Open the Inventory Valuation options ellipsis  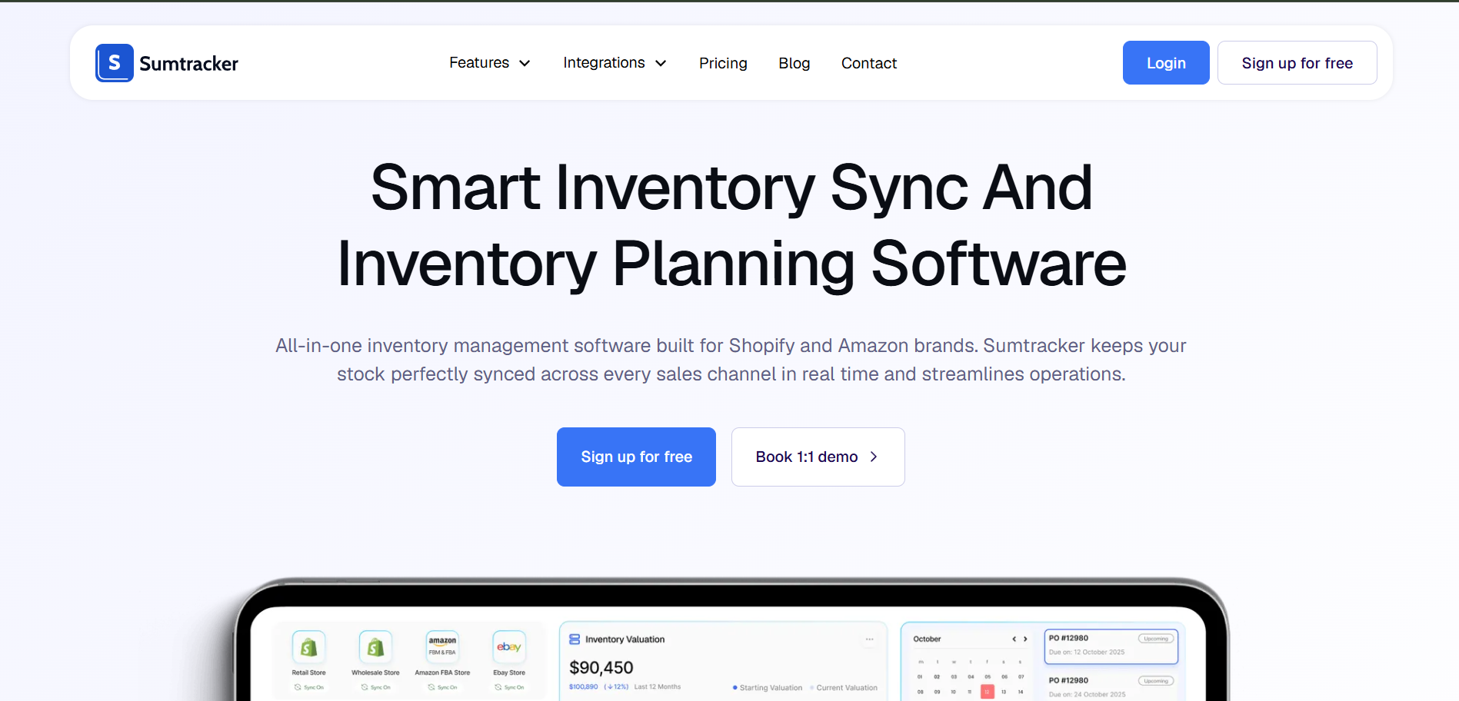pyautogui.click(x=870, y=638)
